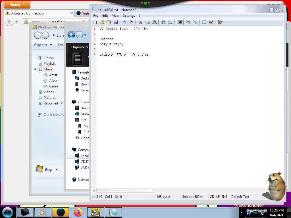291x218 pixels.
Task: Open Videos in Media Player sidebar
Action: [x=49, y=92]
